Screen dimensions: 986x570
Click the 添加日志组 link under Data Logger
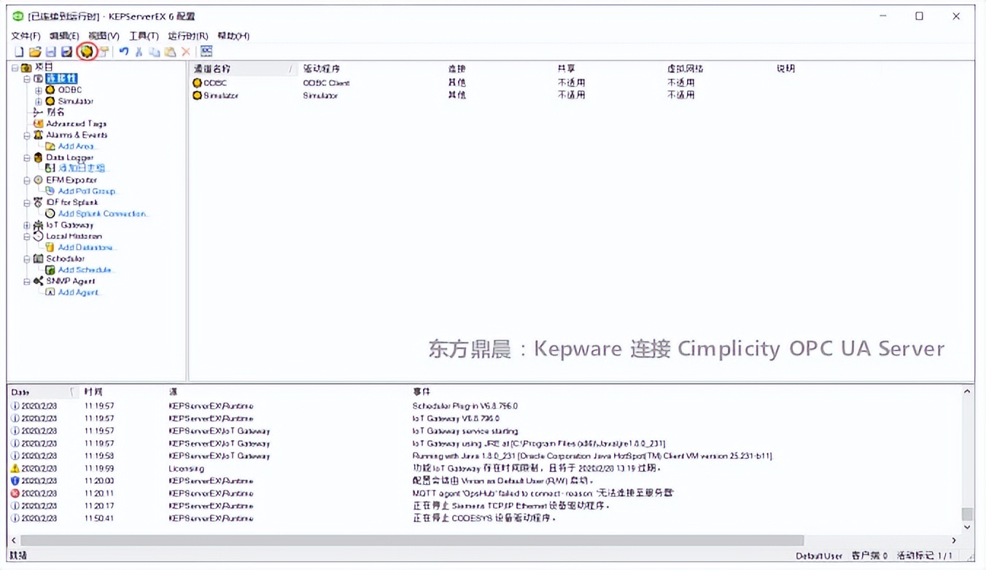[x=82, y=168]
